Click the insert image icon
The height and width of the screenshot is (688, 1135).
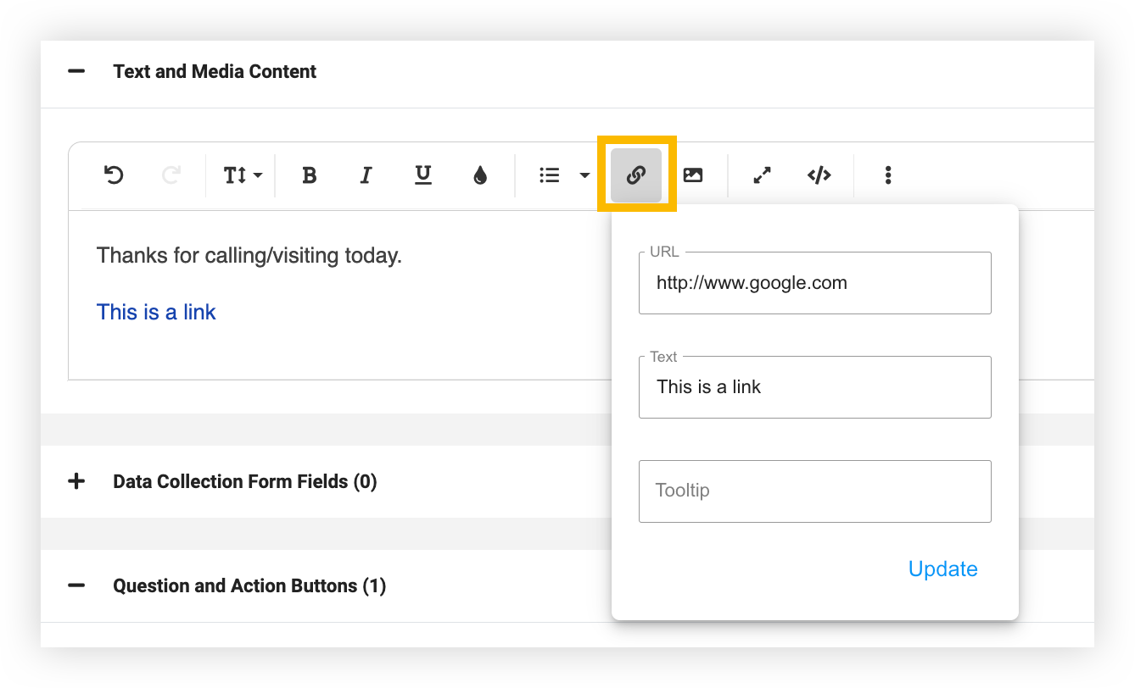tap(693, 175)
